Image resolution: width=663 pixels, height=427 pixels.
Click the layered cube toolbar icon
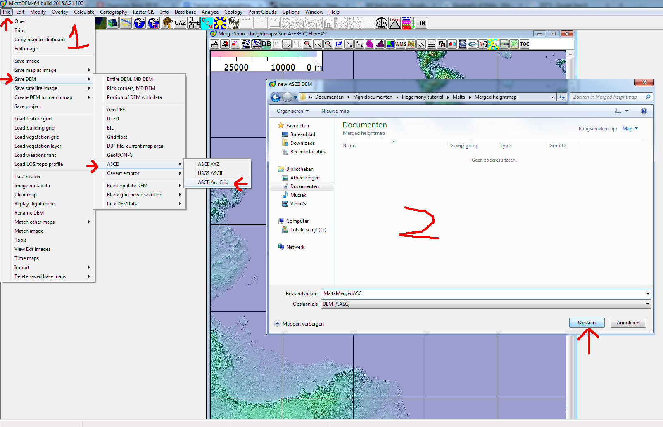click(x=113, y=23)
